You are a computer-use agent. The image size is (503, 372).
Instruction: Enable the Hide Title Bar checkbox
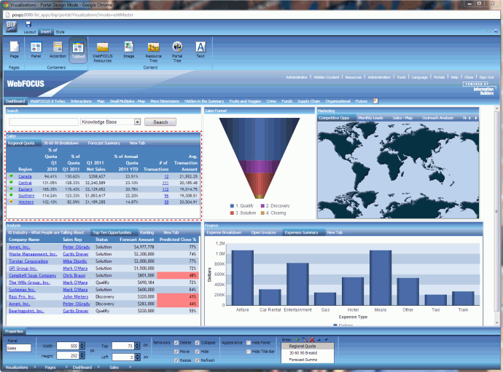pos(249,352)
